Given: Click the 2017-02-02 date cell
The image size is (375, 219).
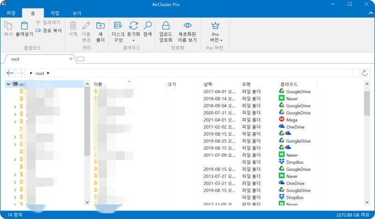Looking at the screenshot, I should tap(219, 127).
